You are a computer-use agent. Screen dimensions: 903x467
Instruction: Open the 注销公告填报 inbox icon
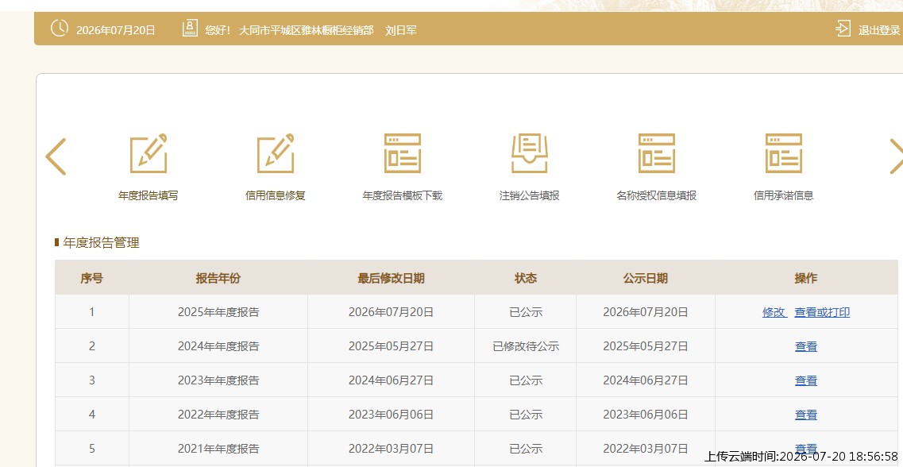(529, 153)
